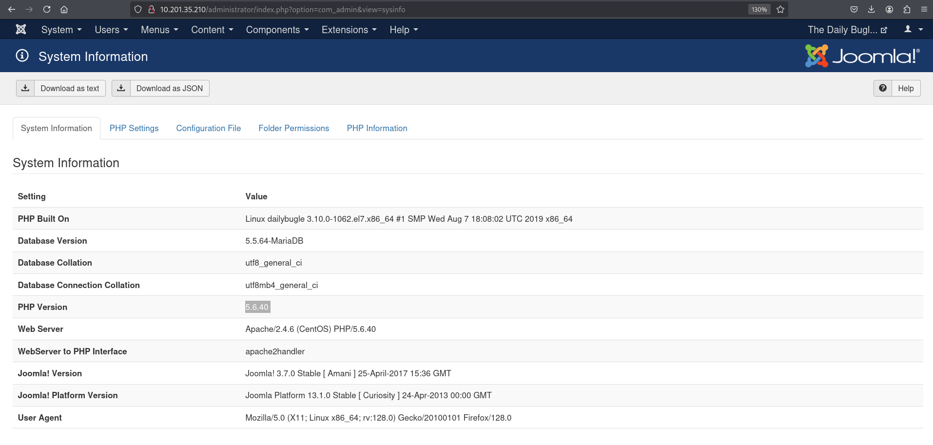933x445 pixels.
Task: Click the Firefox account profile icon
Action: click(x=889, y=9)
